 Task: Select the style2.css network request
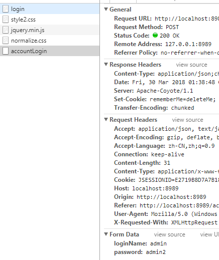pyautogui.click(x=50, y=20)
